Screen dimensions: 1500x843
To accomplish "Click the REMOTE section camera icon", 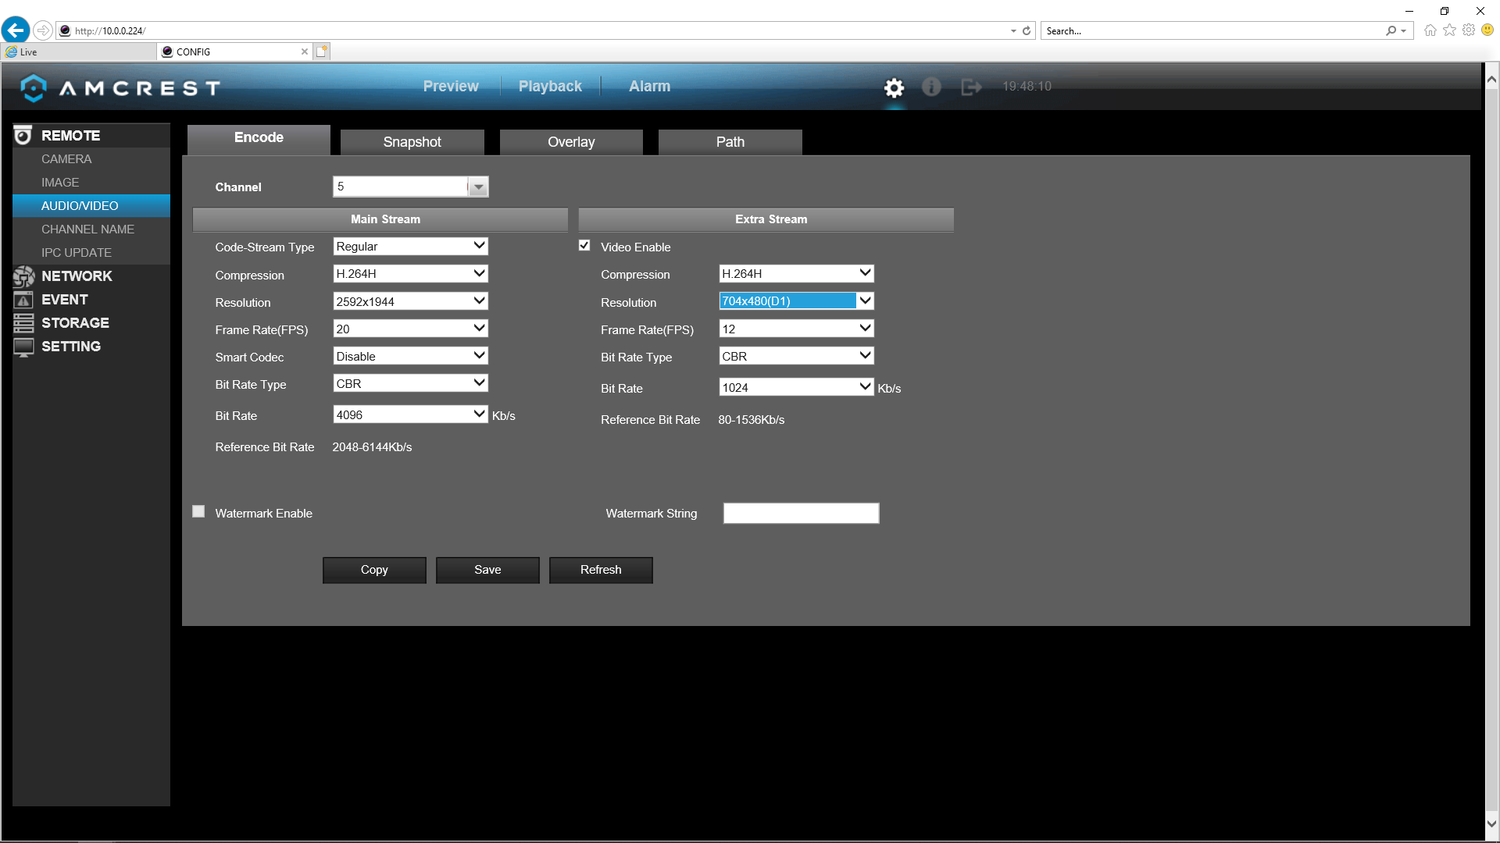I will 23,136.
